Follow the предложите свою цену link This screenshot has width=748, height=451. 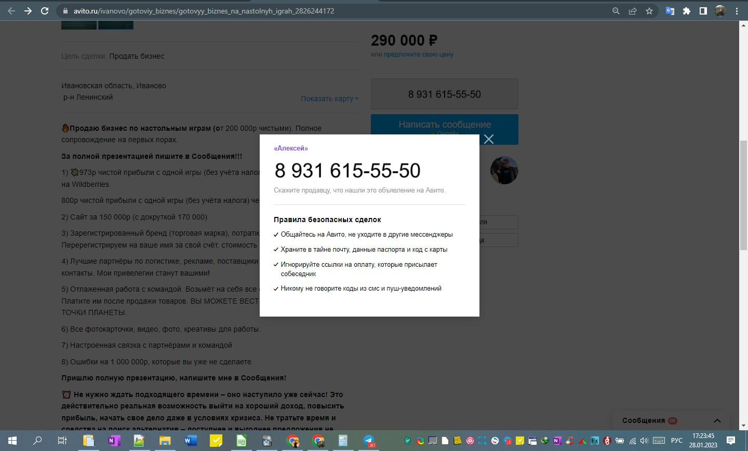tap(419, 54)
